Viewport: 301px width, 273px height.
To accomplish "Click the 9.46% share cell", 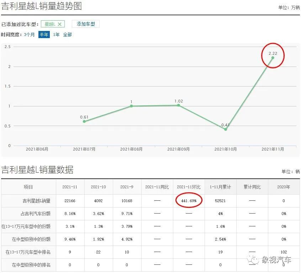I will (x=70, y=240).
